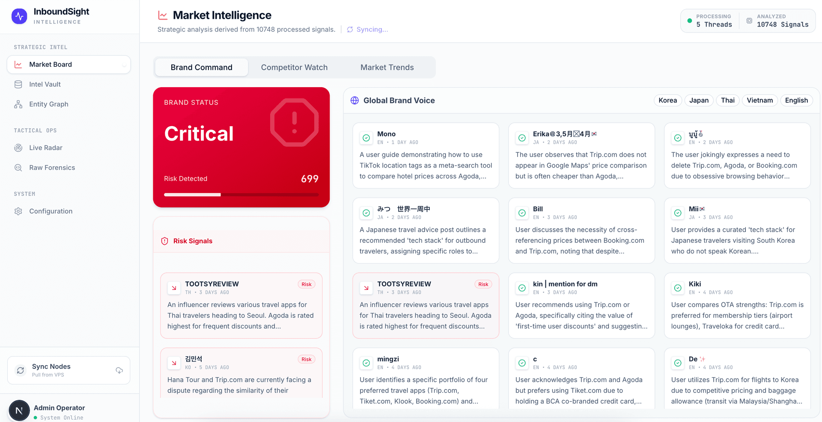Click the Intel Vault database icon

[x=18, y=84]
